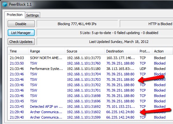Click source 192.168.1.101:31702
Screen dimensions: 173x124
84,85
